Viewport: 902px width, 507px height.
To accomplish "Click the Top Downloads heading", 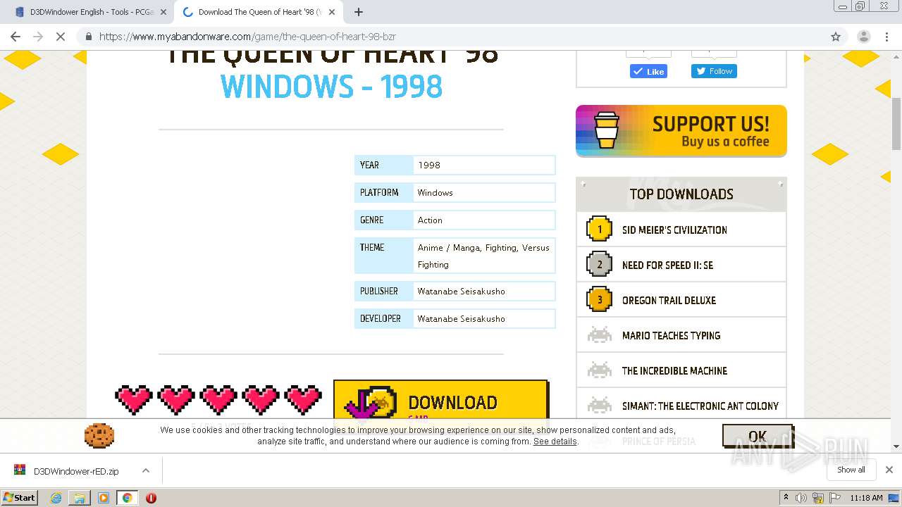I will pos(681,194).
